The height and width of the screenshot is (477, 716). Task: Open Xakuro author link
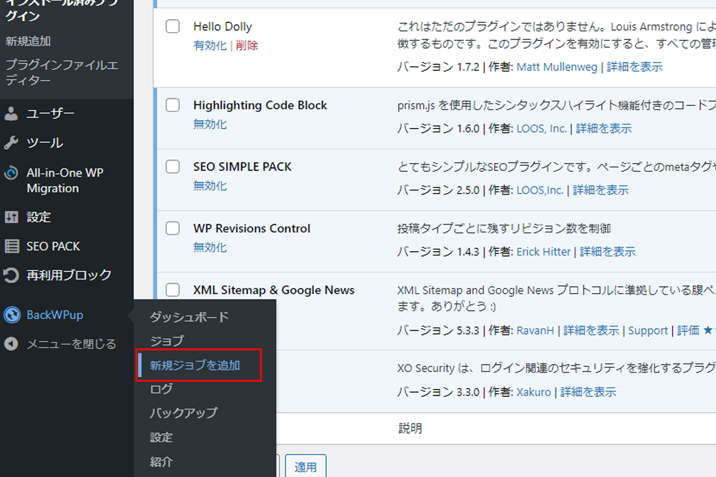[x=534, y=392]
